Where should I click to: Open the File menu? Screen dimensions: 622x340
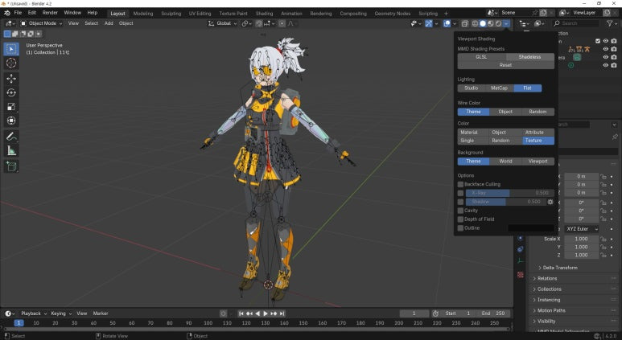tap(19, 13)
